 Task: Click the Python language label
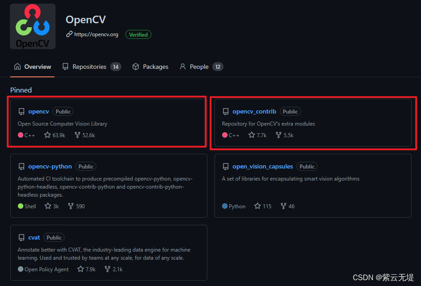237,206
